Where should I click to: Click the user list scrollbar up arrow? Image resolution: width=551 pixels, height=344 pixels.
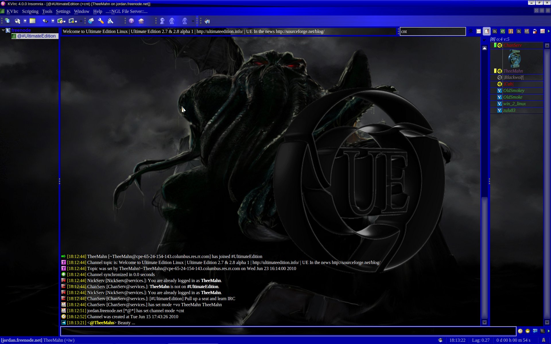(x=547, y=46)
